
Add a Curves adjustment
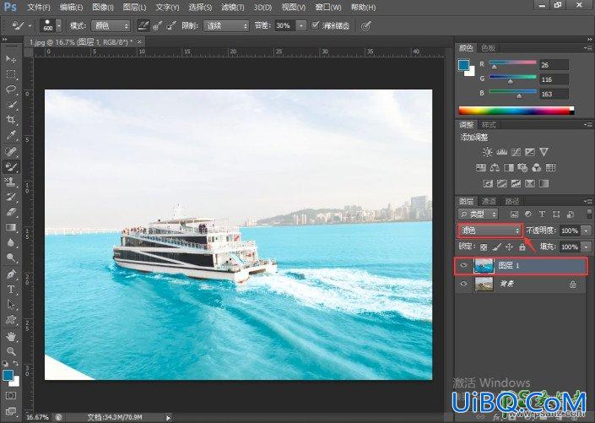pyautogui.click(x=516, y=152)
